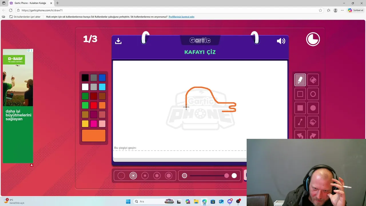This screenshot has width=366, height=206.
Task: Open Microsoft Store from the taskbar
Action: (213, 201)
